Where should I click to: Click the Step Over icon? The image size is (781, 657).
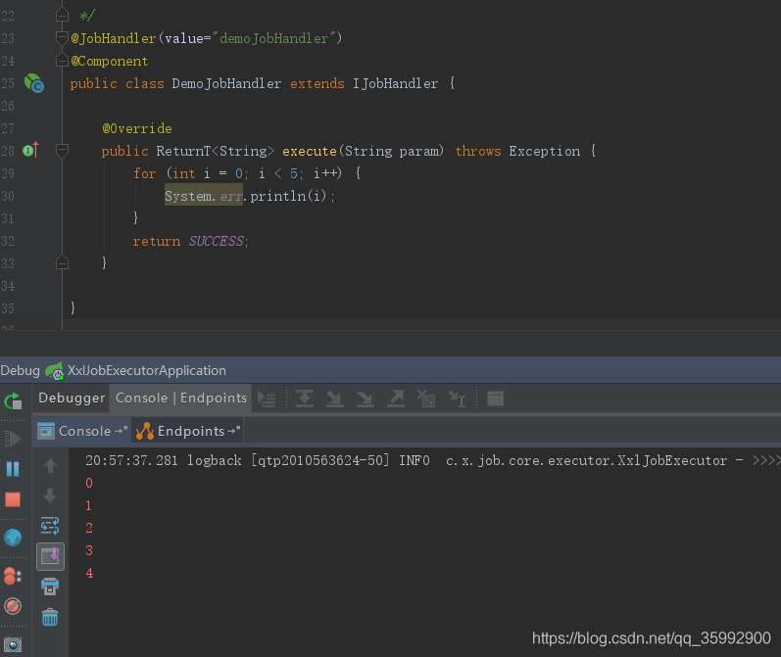pos(305,399)
